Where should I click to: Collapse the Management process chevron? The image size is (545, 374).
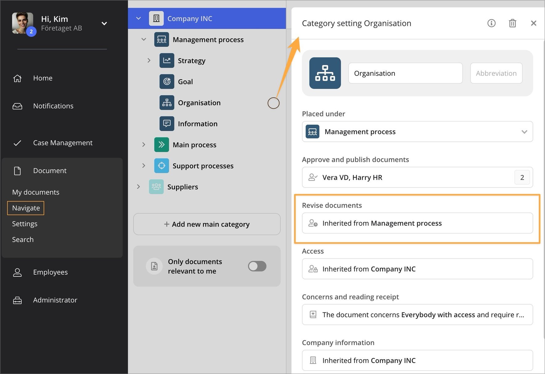coord(143,39)
